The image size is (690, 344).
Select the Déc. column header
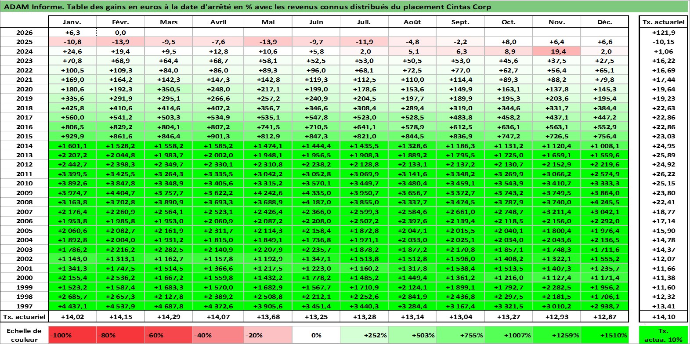point(605,22)
